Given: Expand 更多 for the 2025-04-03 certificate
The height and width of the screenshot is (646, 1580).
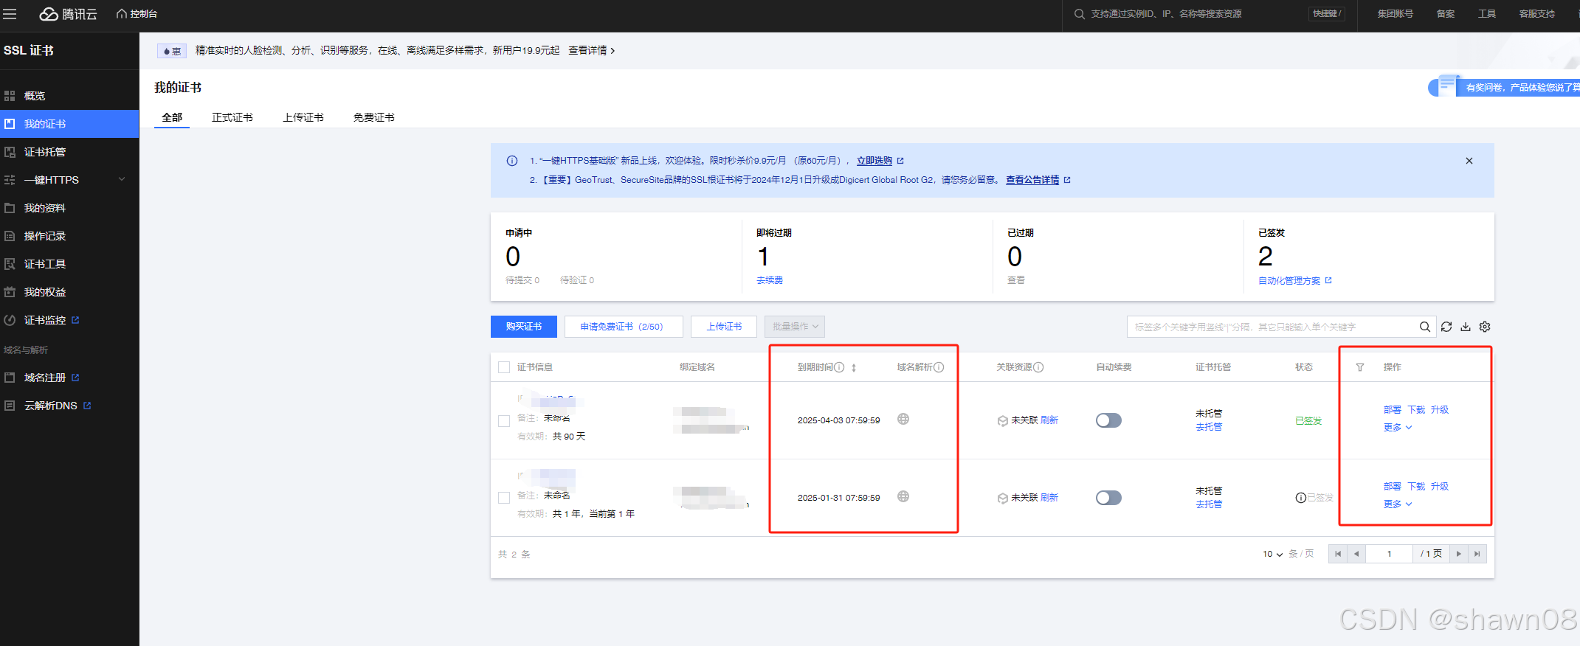Looking at the screenshot, I should (1398, 428).
